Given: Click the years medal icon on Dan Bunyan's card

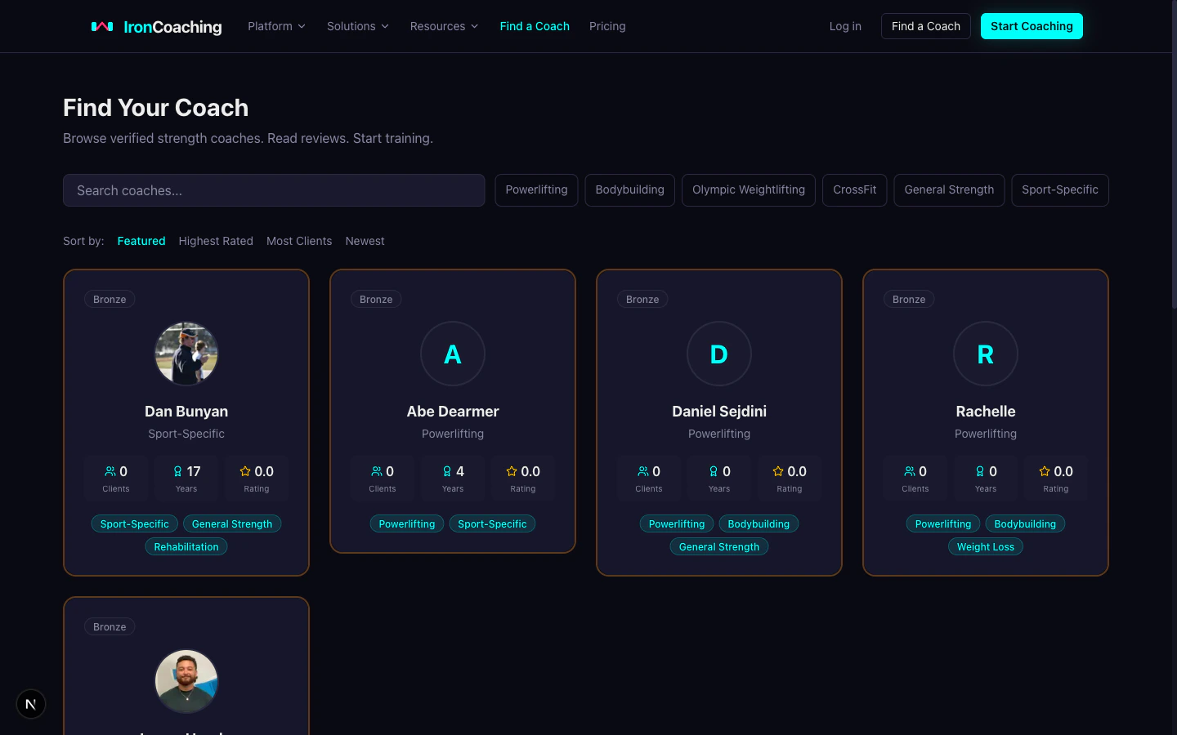Looking at the screenshot, I should click(x=177, y=471).
